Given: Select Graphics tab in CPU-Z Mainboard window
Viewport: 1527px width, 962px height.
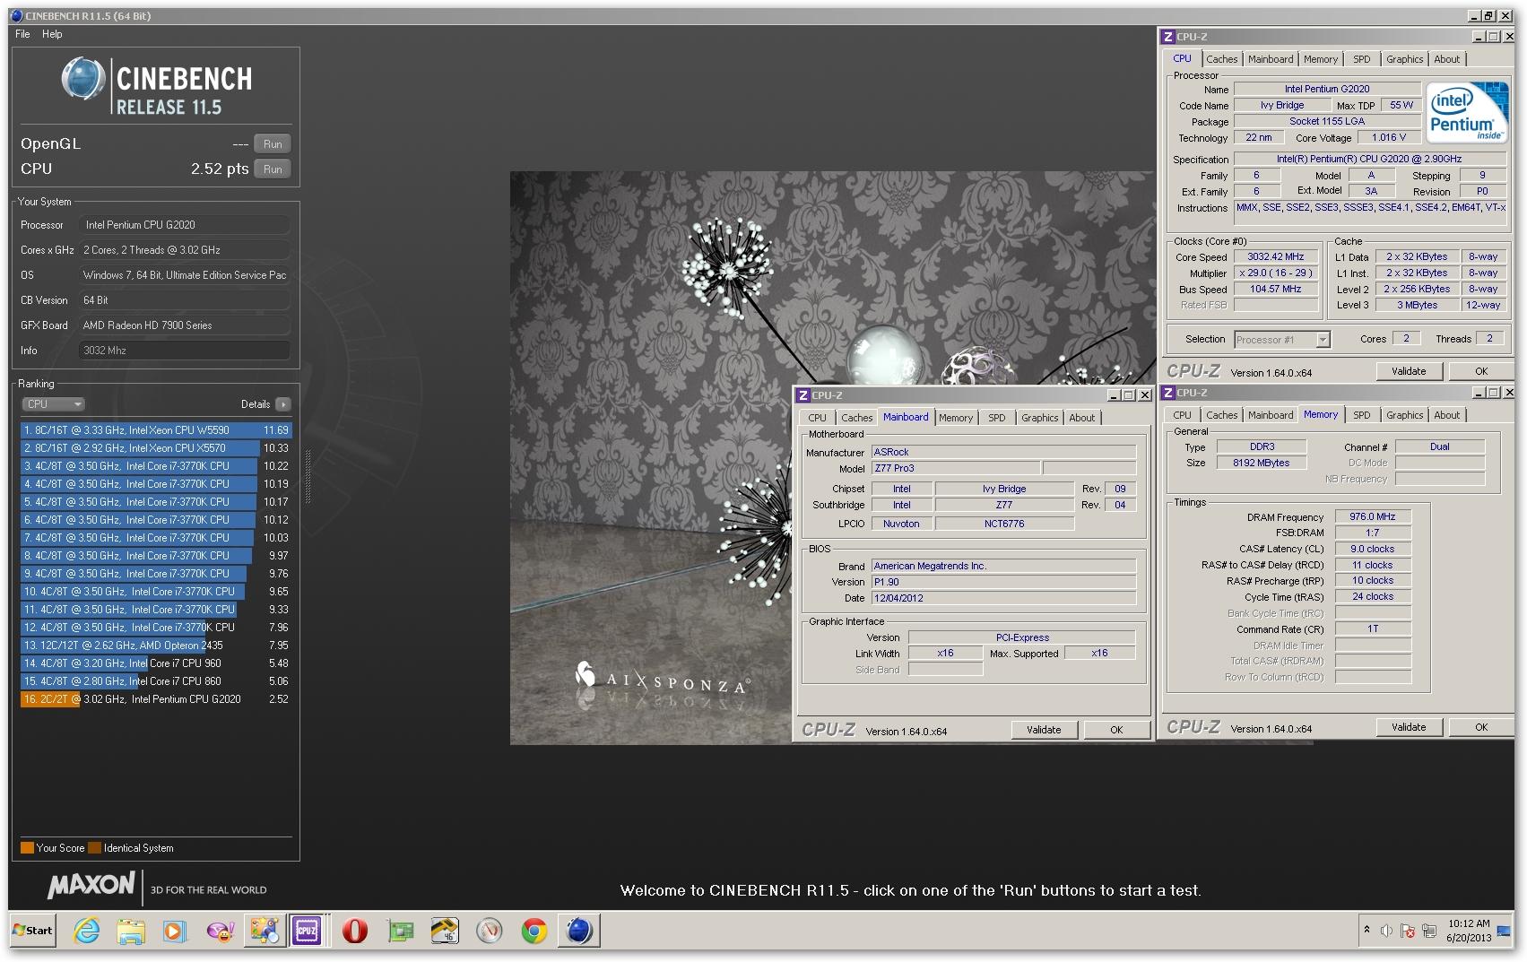Looking at the screenshot, I should (x=1039, y=418).
